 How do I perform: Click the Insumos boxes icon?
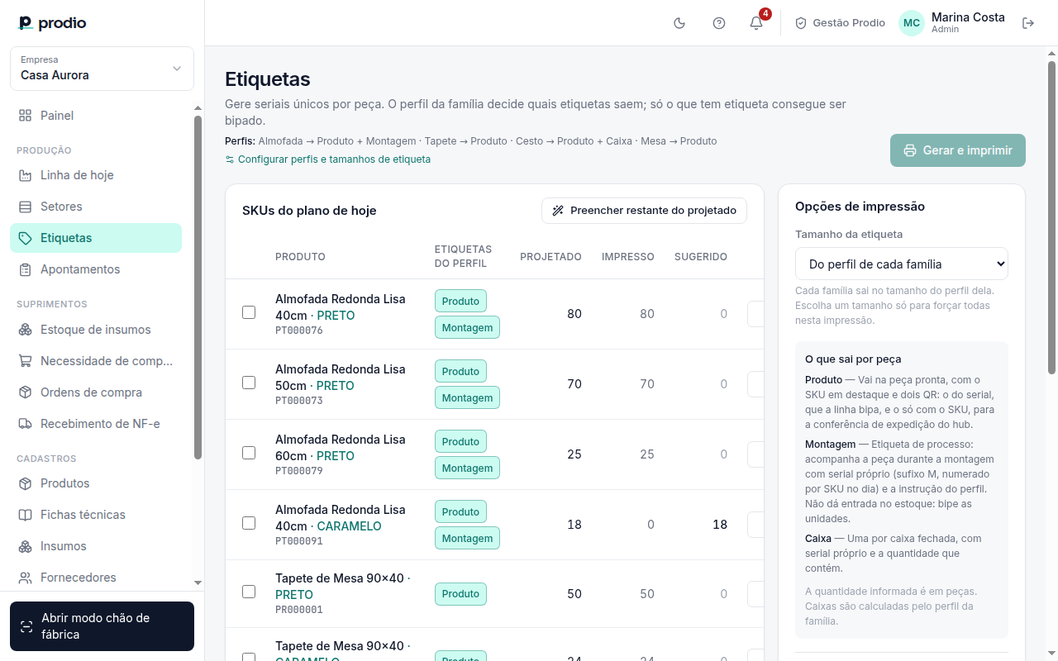click(26, 546)
